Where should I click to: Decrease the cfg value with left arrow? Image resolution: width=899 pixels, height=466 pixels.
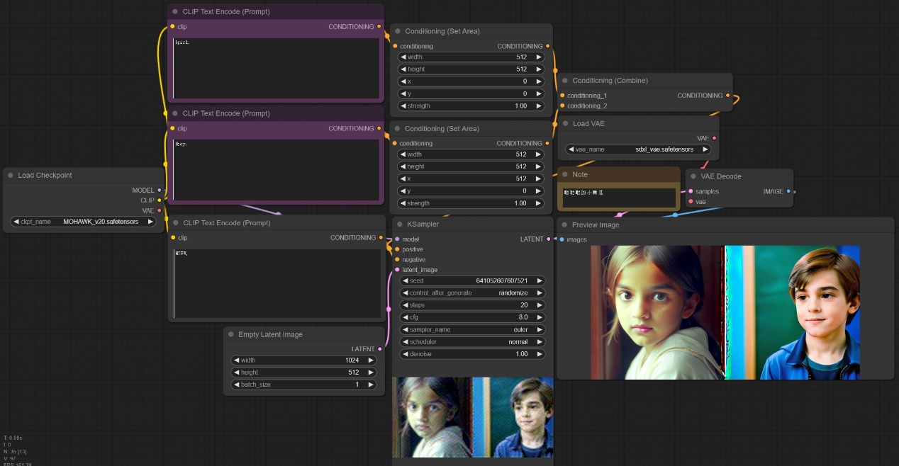point(406,317)
